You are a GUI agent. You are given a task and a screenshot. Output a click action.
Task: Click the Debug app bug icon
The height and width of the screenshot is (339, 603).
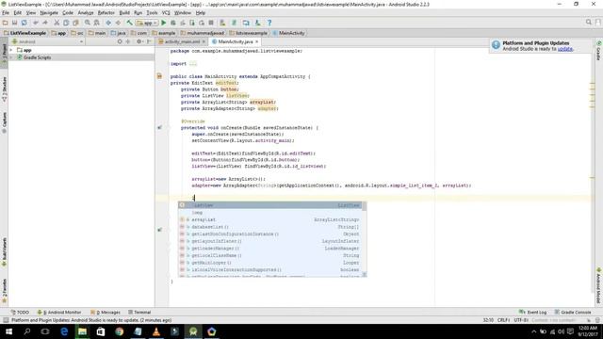coord(173,23)
